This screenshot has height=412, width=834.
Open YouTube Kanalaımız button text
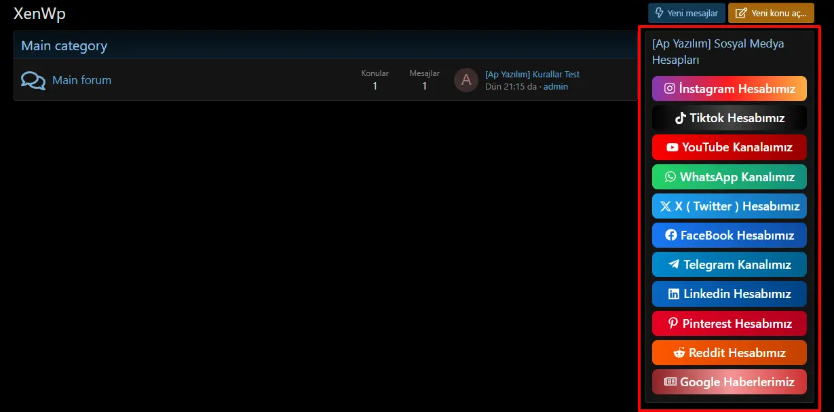[738, 147]
